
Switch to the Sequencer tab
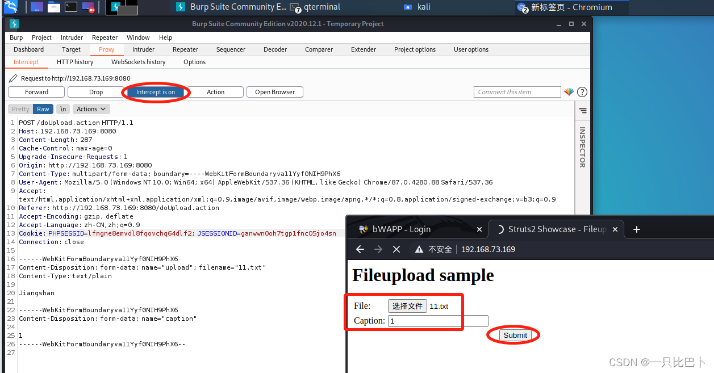pyautogui.click(x=231, y=49)
